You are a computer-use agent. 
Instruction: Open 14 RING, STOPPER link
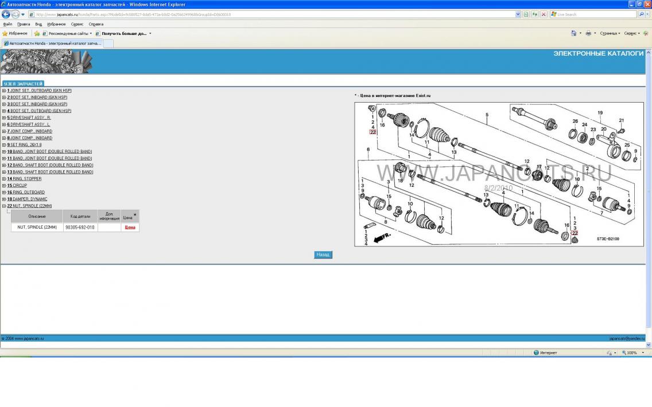(24, 179)
